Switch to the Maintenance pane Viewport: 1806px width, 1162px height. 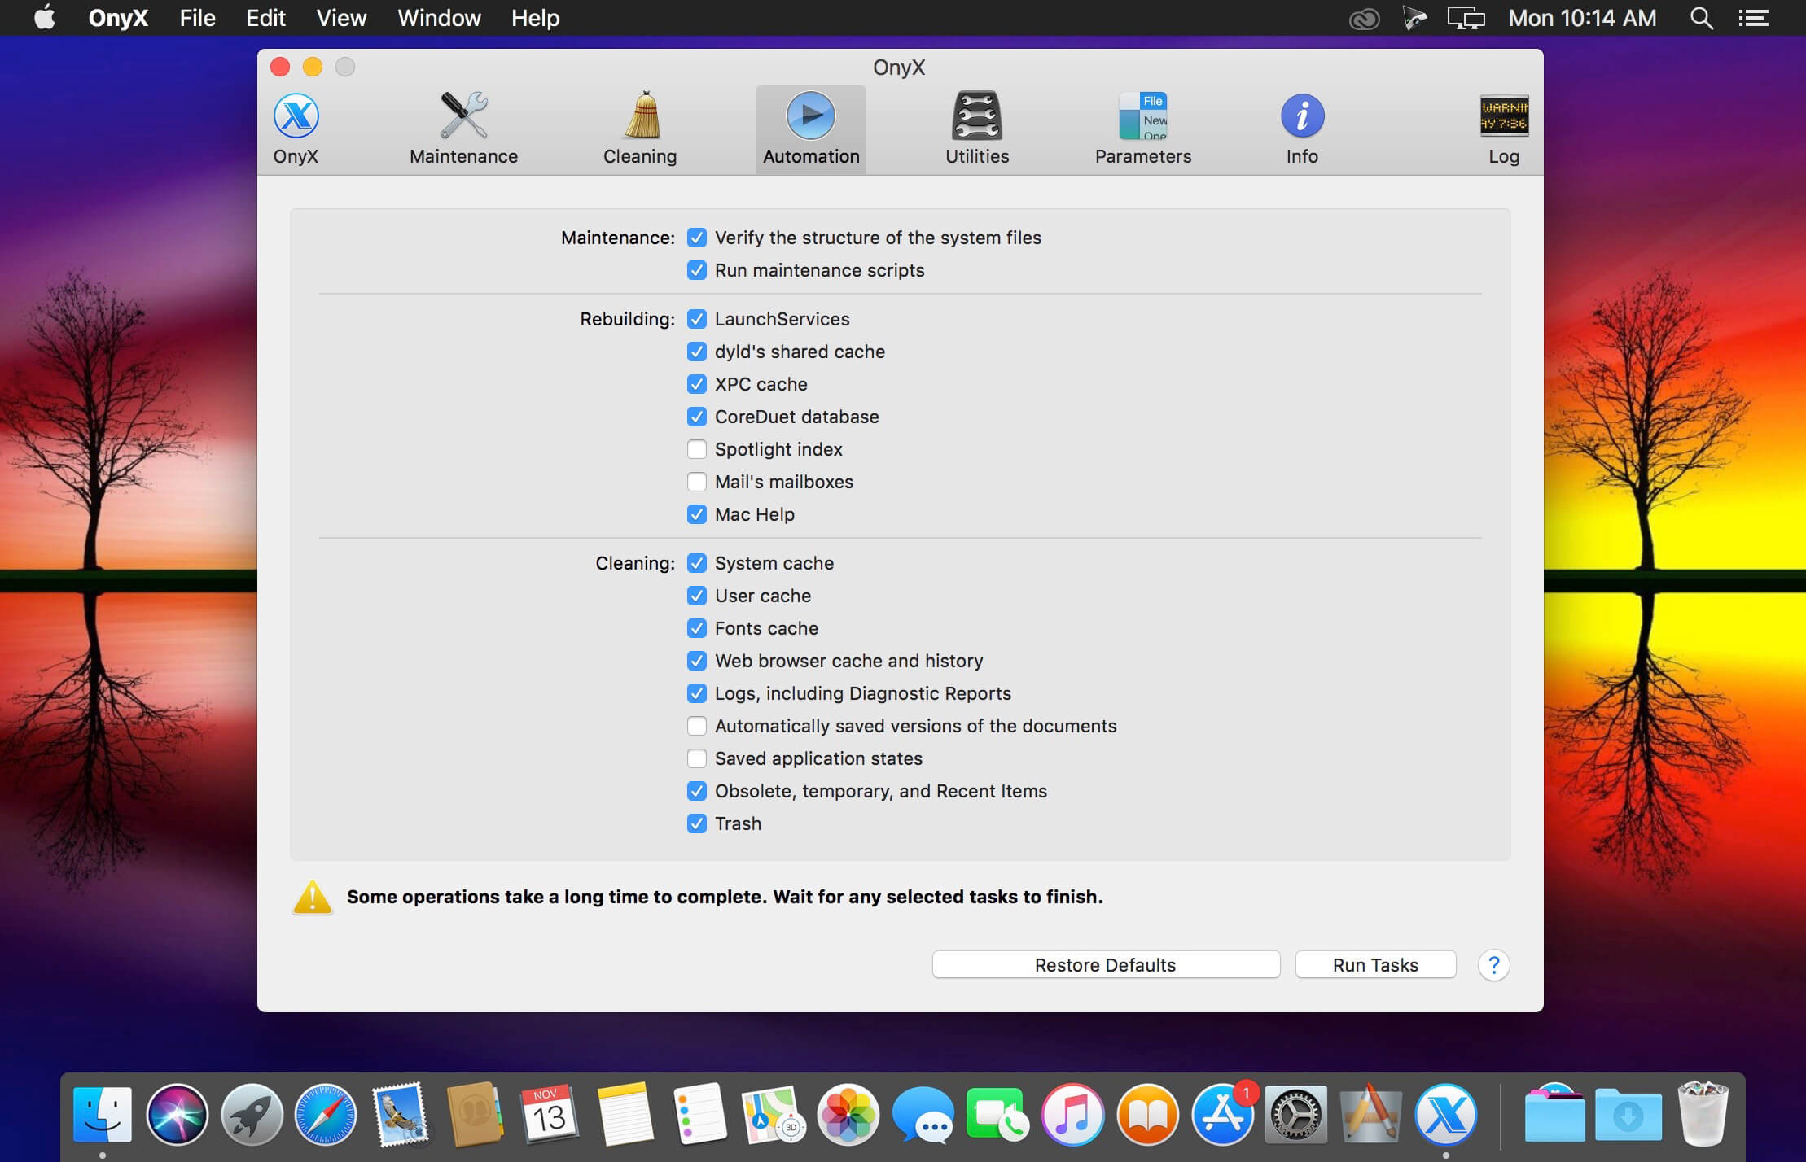coord(463,129)
